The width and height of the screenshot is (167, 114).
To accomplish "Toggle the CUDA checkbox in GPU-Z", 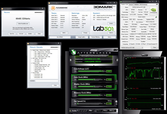I will click(136, 44).
